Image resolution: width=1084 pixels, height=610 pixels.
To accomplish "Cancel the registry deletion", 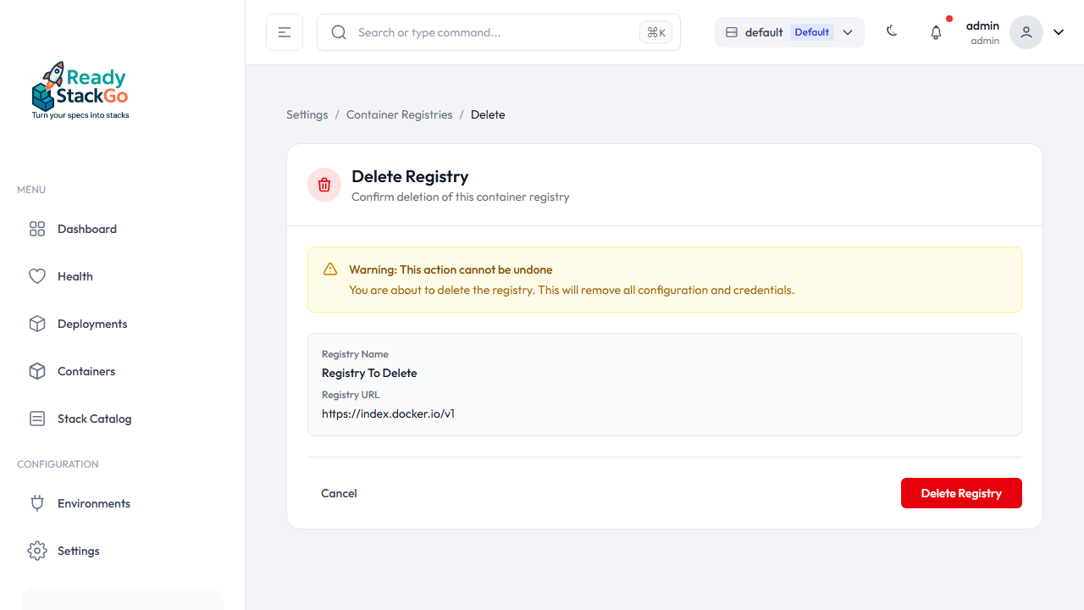I will (x=339, y=493).
